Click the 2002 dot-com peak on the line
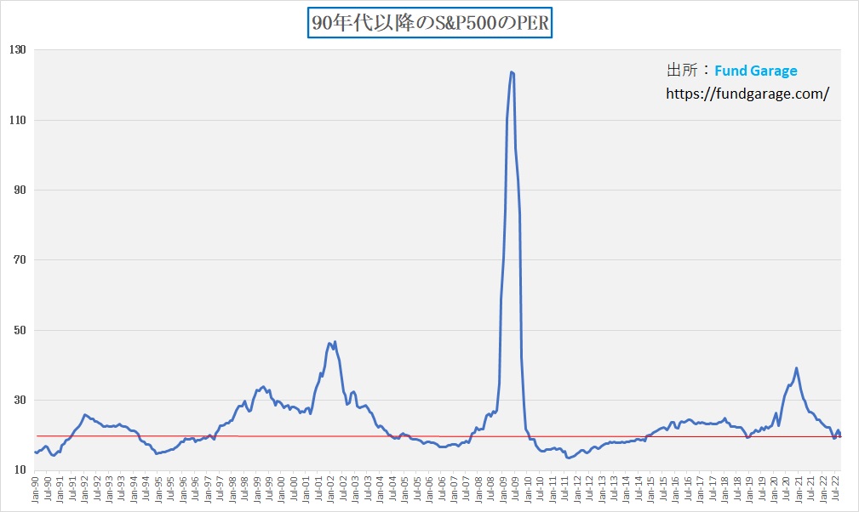Screen dimensions: 859x512 click(329, 343)
